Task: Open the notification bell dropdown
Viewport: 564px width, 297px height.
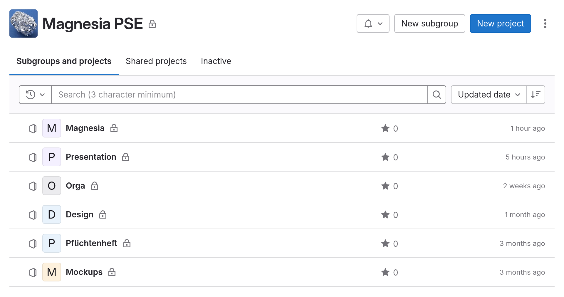Action: 373,24
